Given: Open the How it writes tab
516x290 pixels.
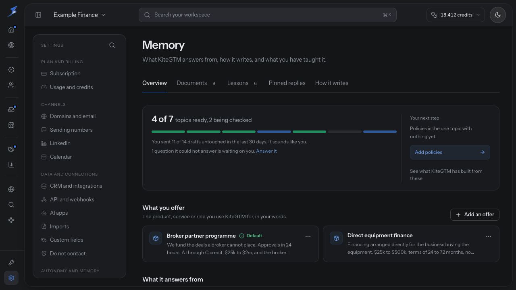Looking at the screenshot, I should point(332,83).
